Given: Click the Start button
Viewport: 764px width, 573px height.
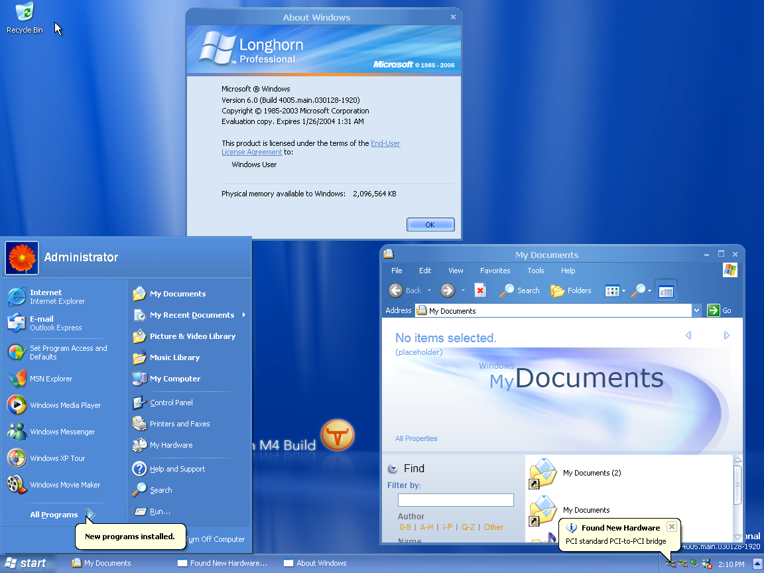Looking at the screenshot, I should point(25,563).
